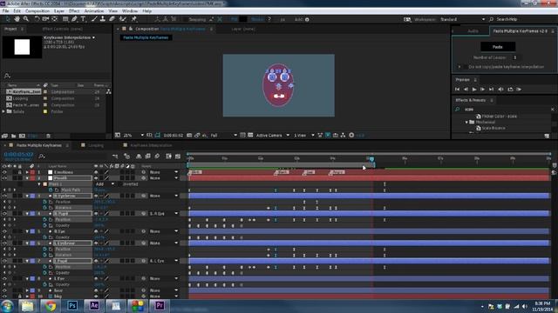Click the Rotation stopwatch under R Eyebrow

[x=44, y=208]
